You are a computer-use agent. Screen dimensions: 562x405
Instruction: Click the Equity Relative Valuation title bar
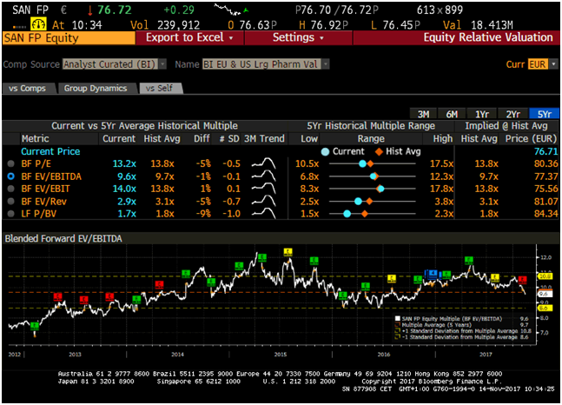point(456,37)
